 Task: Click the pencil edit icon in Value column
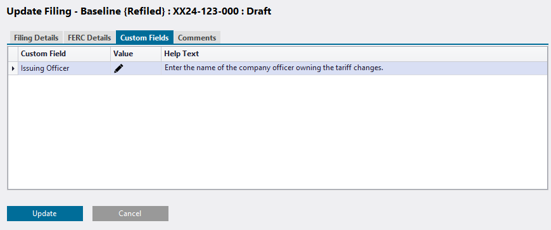tap(119, 69)
